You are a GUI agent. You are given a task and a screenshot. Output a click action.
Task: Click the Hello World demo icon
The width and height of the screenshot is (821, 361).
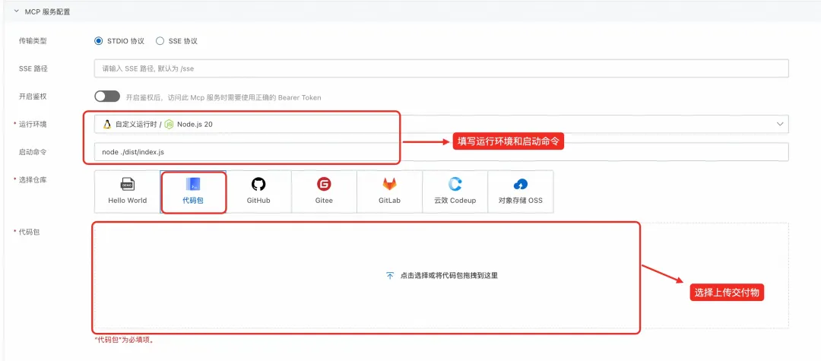tap(128, 184)
